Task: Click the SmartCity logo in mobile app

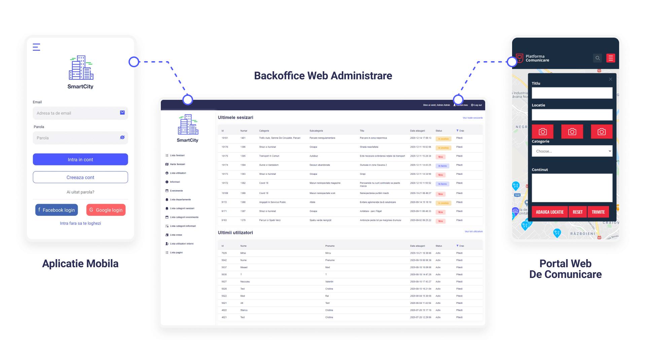Action: (x=80, y=72)
